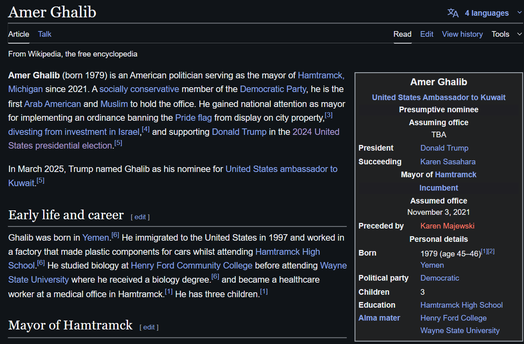524x344 pixels.
Task: Open the Pride flag link
Action: (x=193, y=118)
